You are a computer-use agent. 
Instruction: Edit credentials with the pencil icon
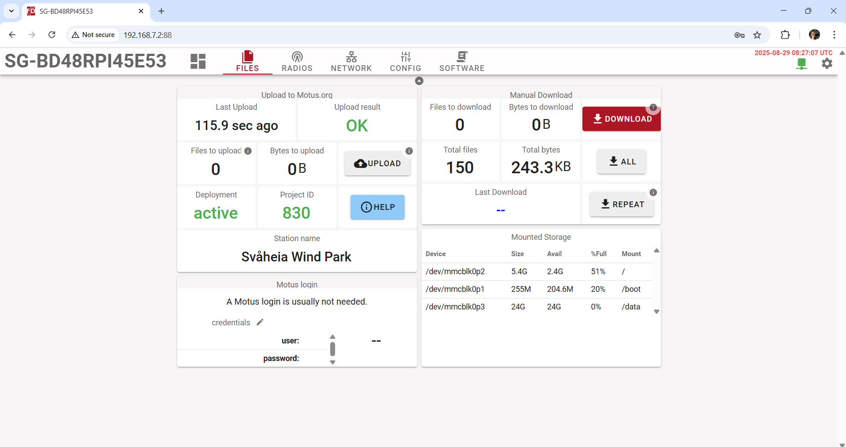[x=260, y=322]
